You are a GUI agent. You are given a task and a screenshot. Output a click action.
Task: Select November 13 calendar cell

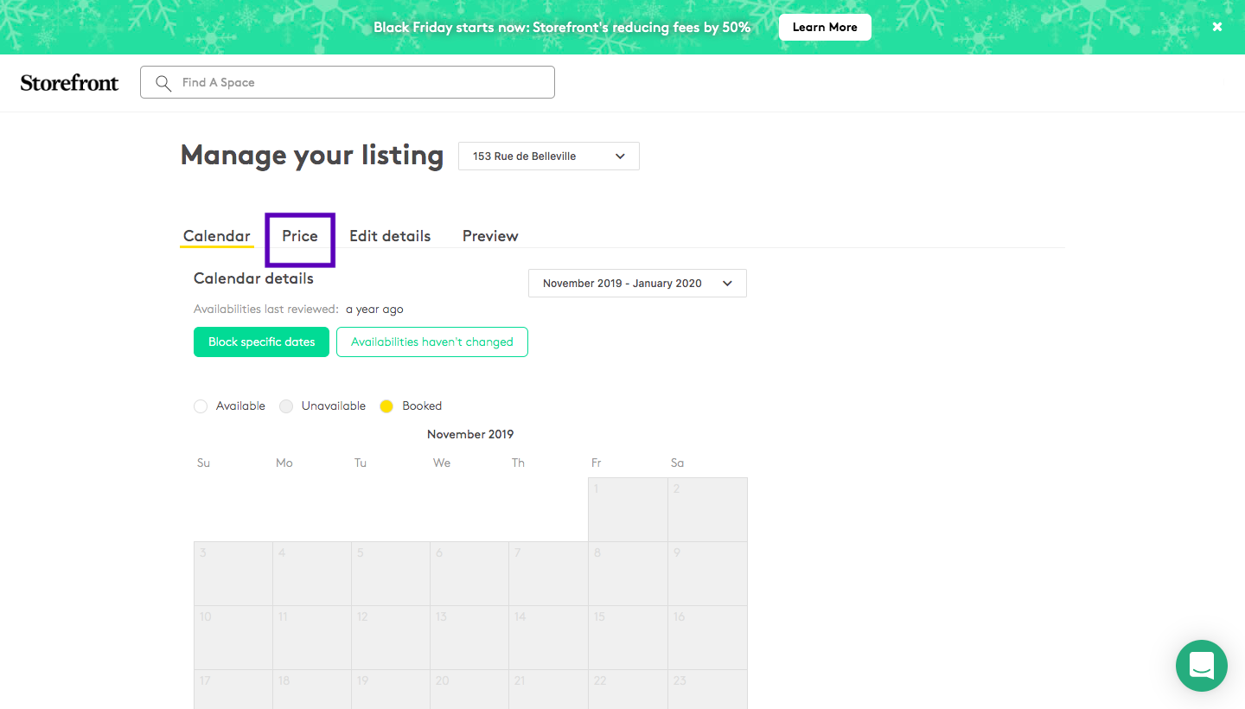point(469,637)
